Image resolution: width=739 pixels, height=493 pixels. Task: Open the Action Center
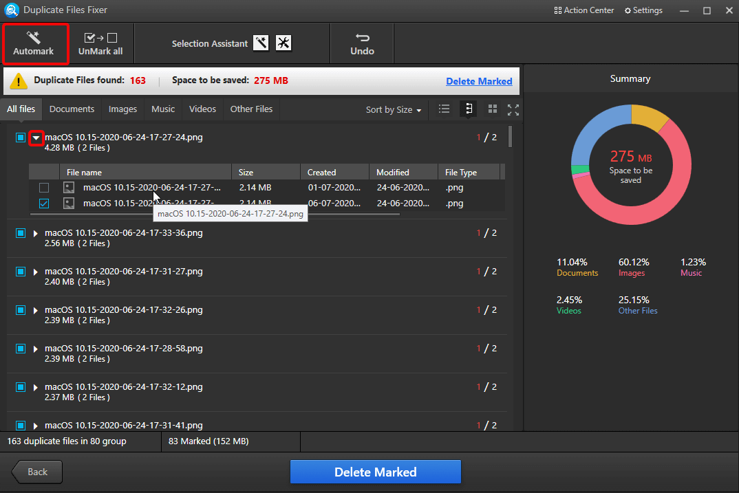click(x=584, y=10)
